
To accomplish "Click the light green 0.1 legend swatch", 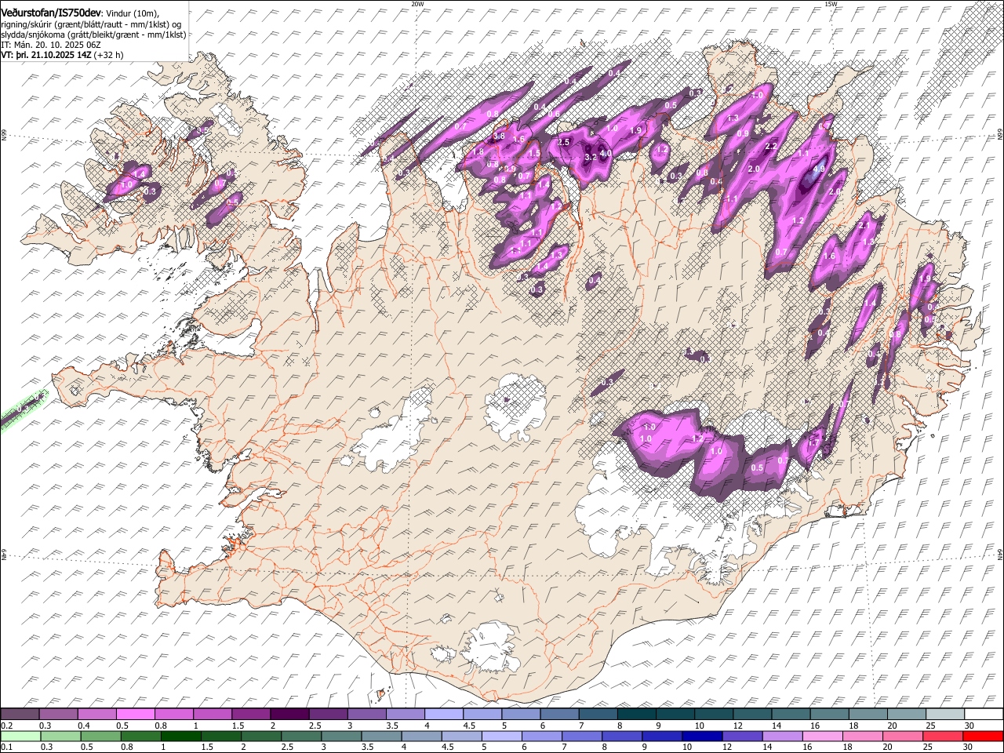I will tap(20, 737).
